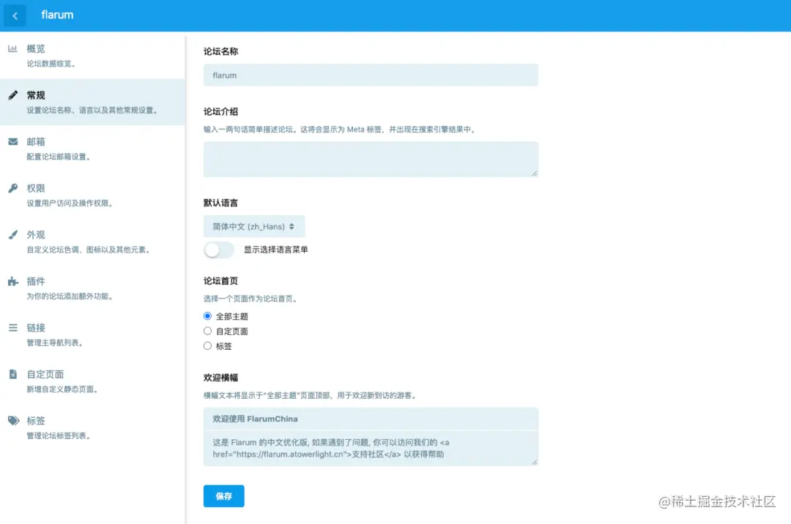The width and height of the screenshot is (791, 524).
Task: Click the text 新增自定义静态页面。
Action: (x=64, y=389)
